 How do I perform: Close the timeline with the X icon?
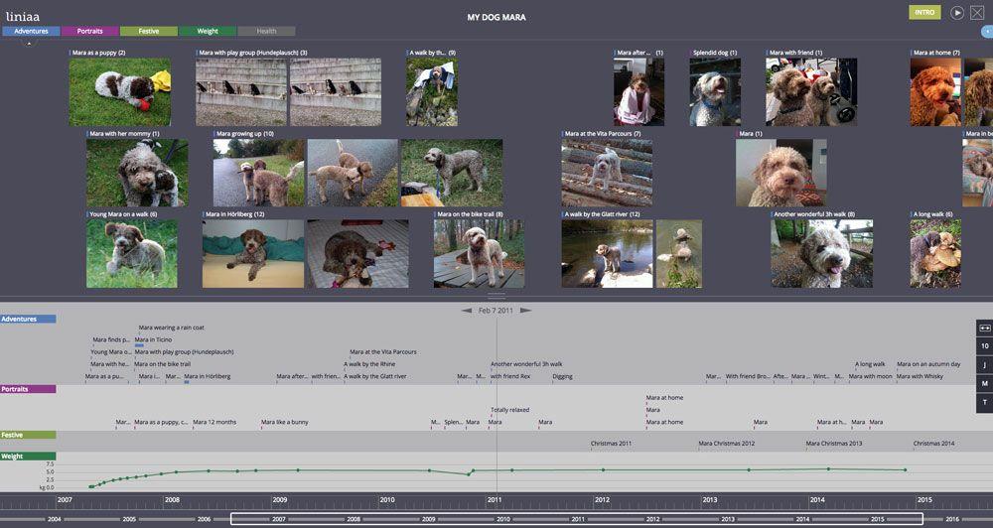tap(976, 13)
